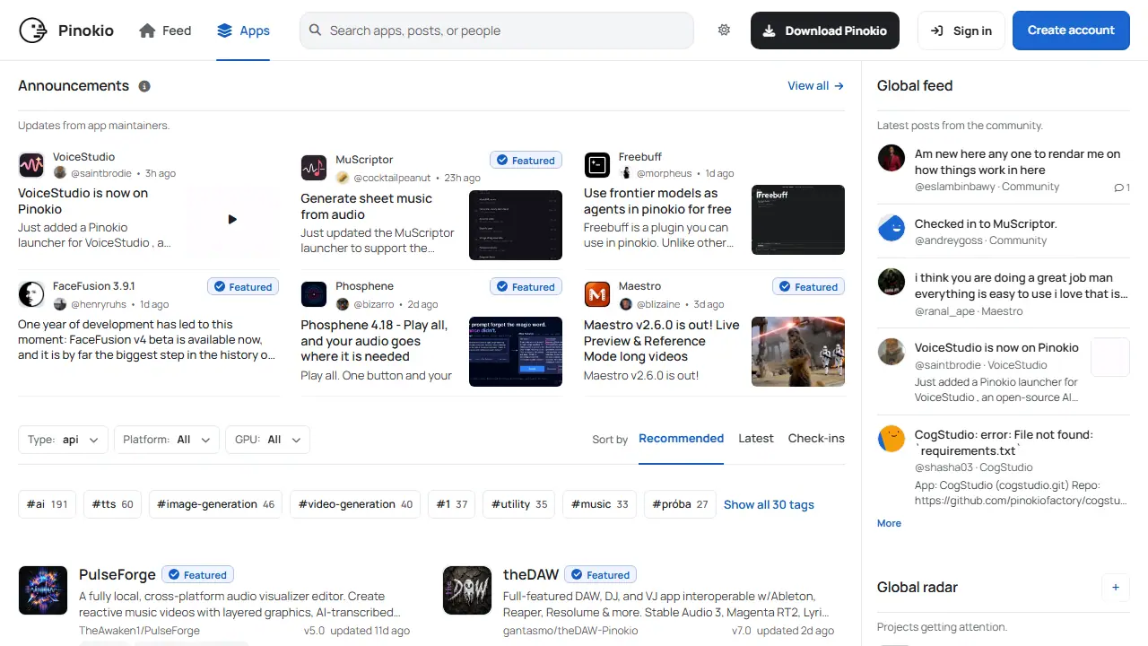This screenshot has width=1148, height=646.
Task: Open eslambinbawy's avatar in Global feed
Action: (x=891, y=158)
